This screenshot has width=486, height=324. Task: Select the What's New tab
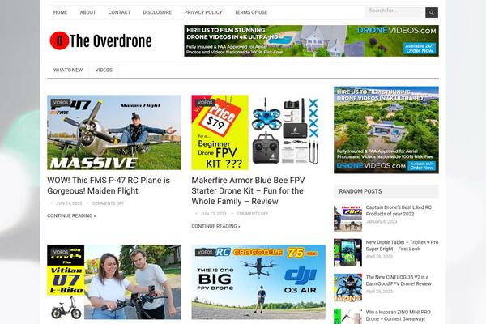pyautogui.click(x=68, y=70)
